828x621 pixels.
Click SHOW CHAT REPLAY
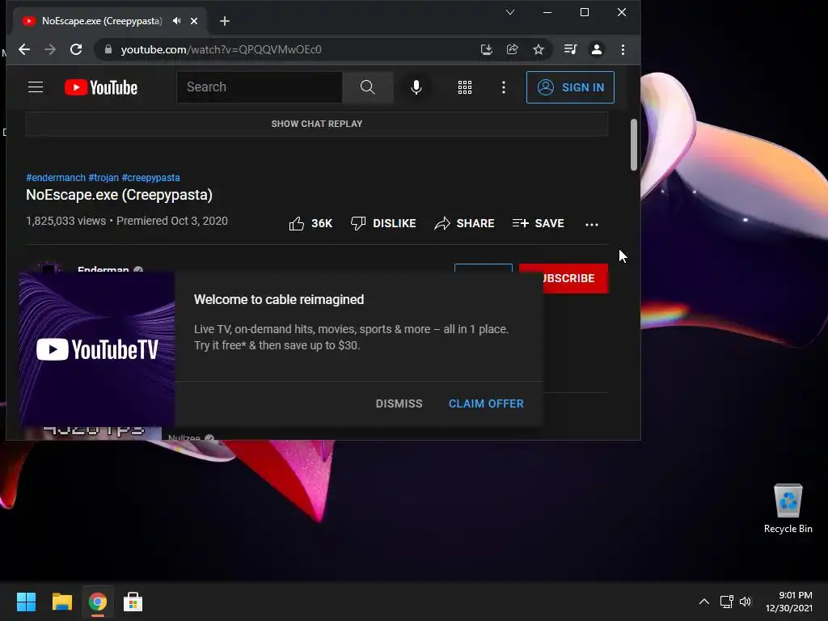point(317,124)
